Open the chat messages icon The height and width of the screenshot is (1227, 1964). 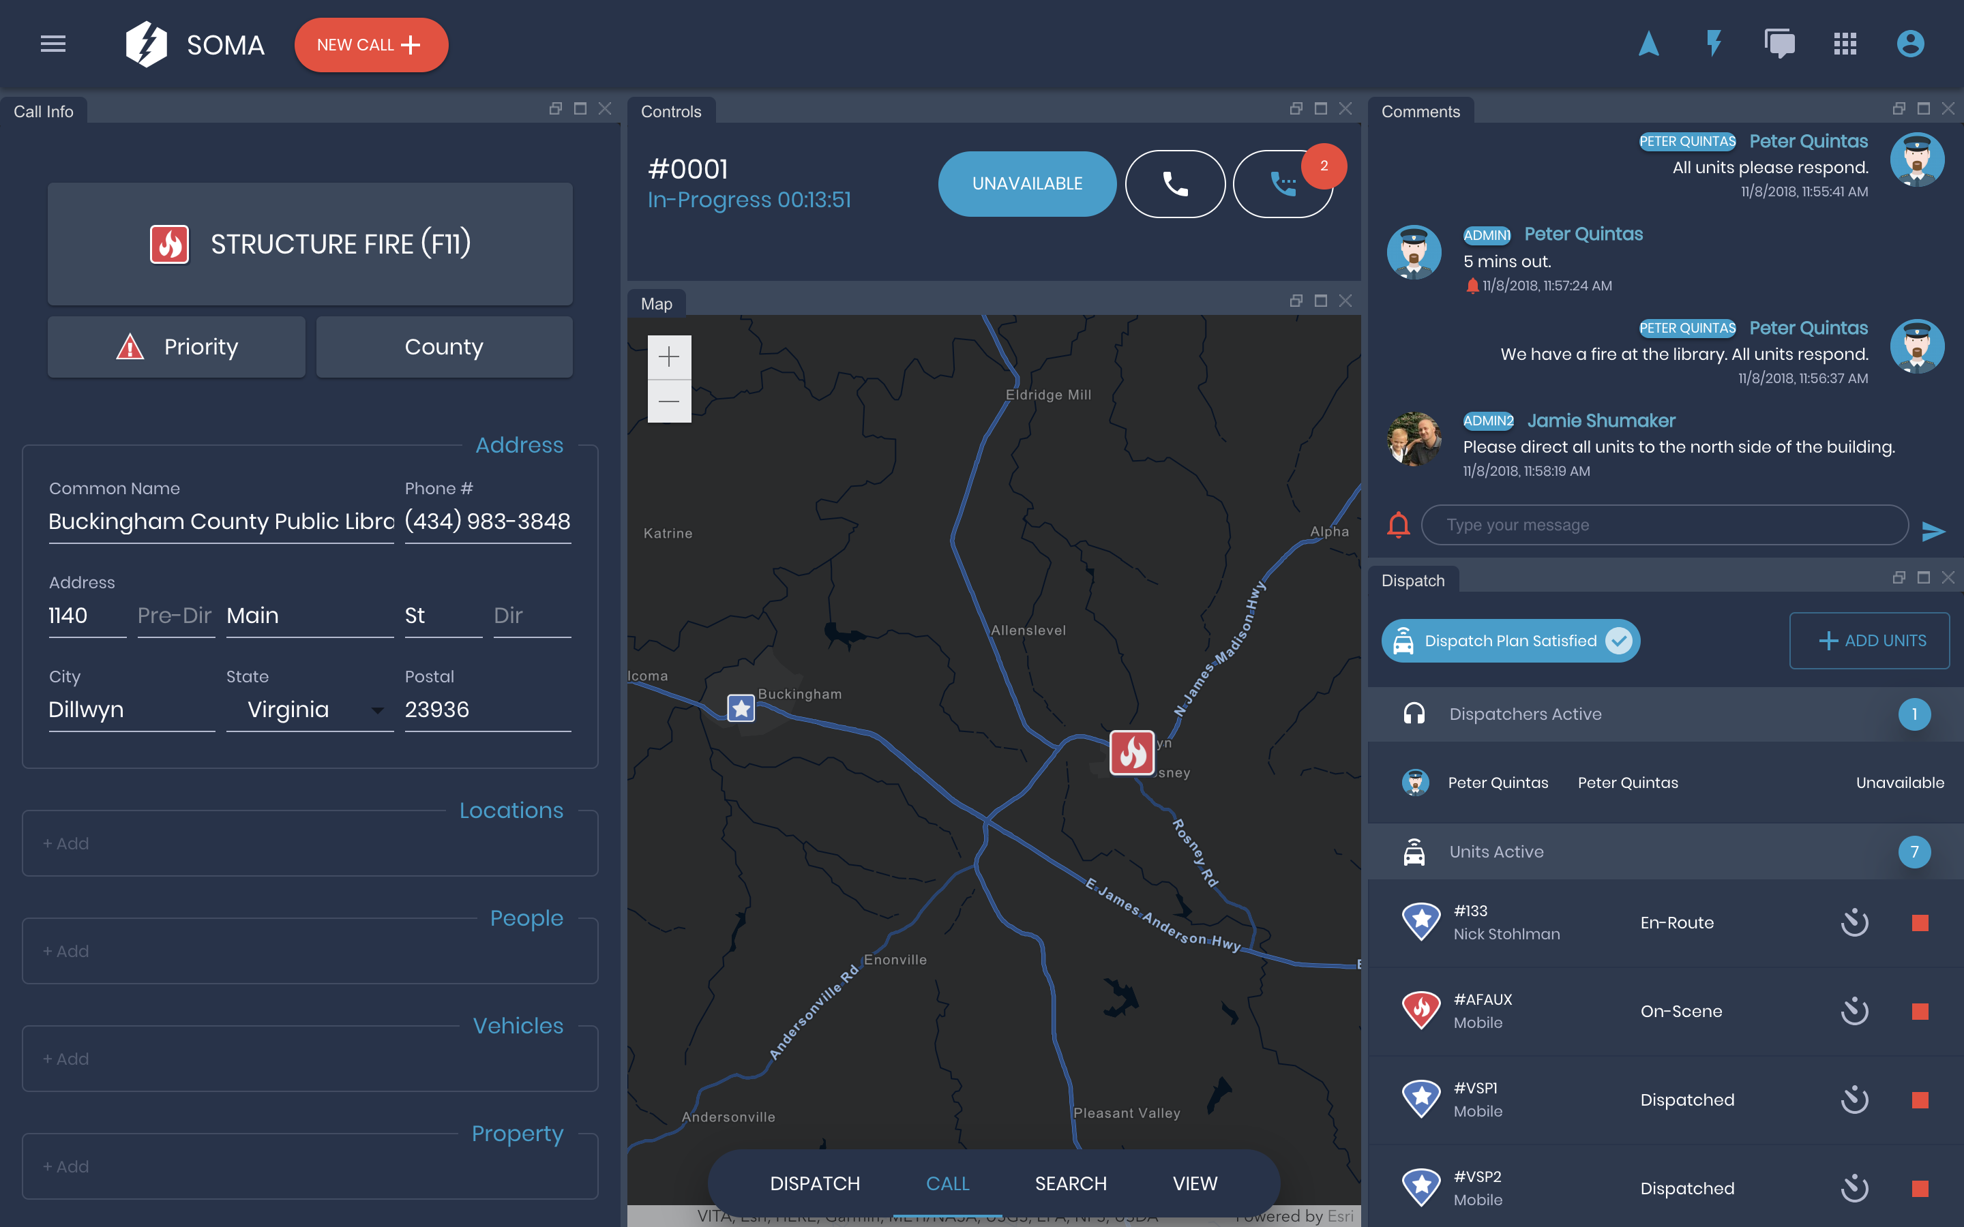(1779, 44)
